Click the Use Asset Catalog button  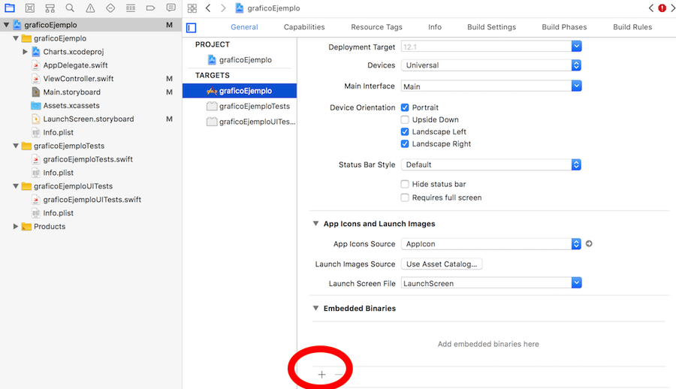coord(442,264)
